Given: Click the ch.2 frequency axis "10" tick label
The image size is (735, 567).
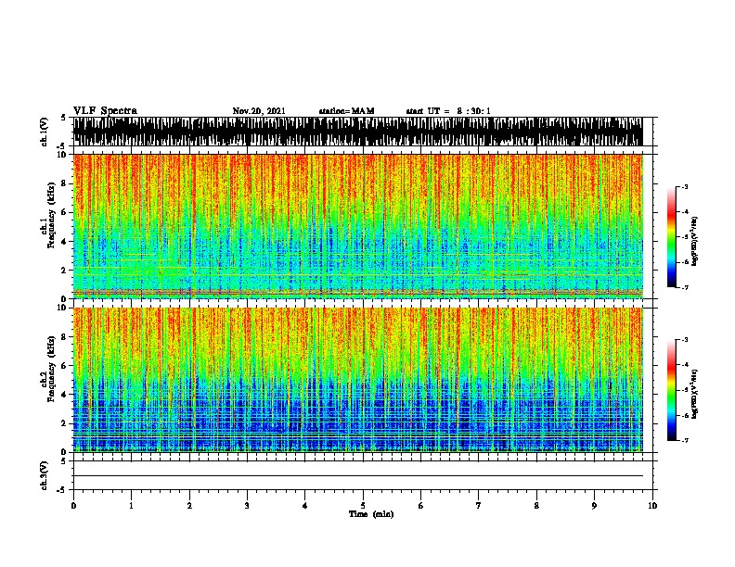Looking at the screenshot, I should (x=62, y=308).
